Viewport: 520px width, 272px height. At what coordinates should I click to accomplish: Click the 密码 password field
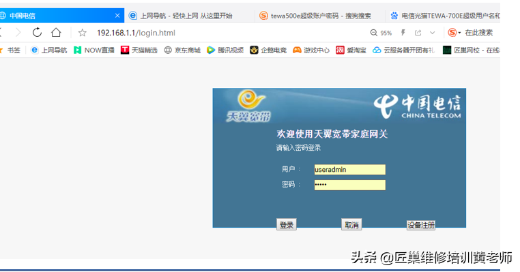point(350,185)
